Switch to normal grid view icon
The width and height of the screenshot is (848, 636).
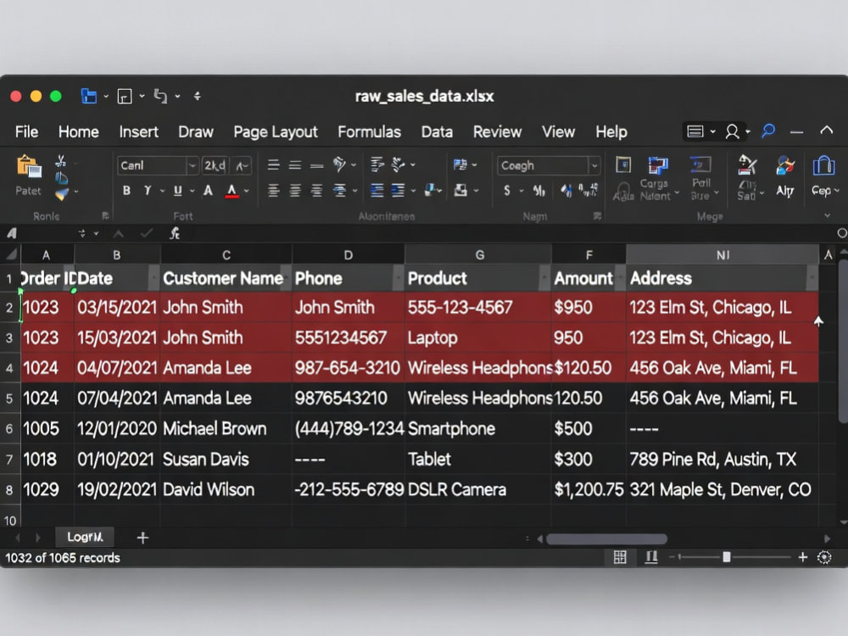[620, 557]
